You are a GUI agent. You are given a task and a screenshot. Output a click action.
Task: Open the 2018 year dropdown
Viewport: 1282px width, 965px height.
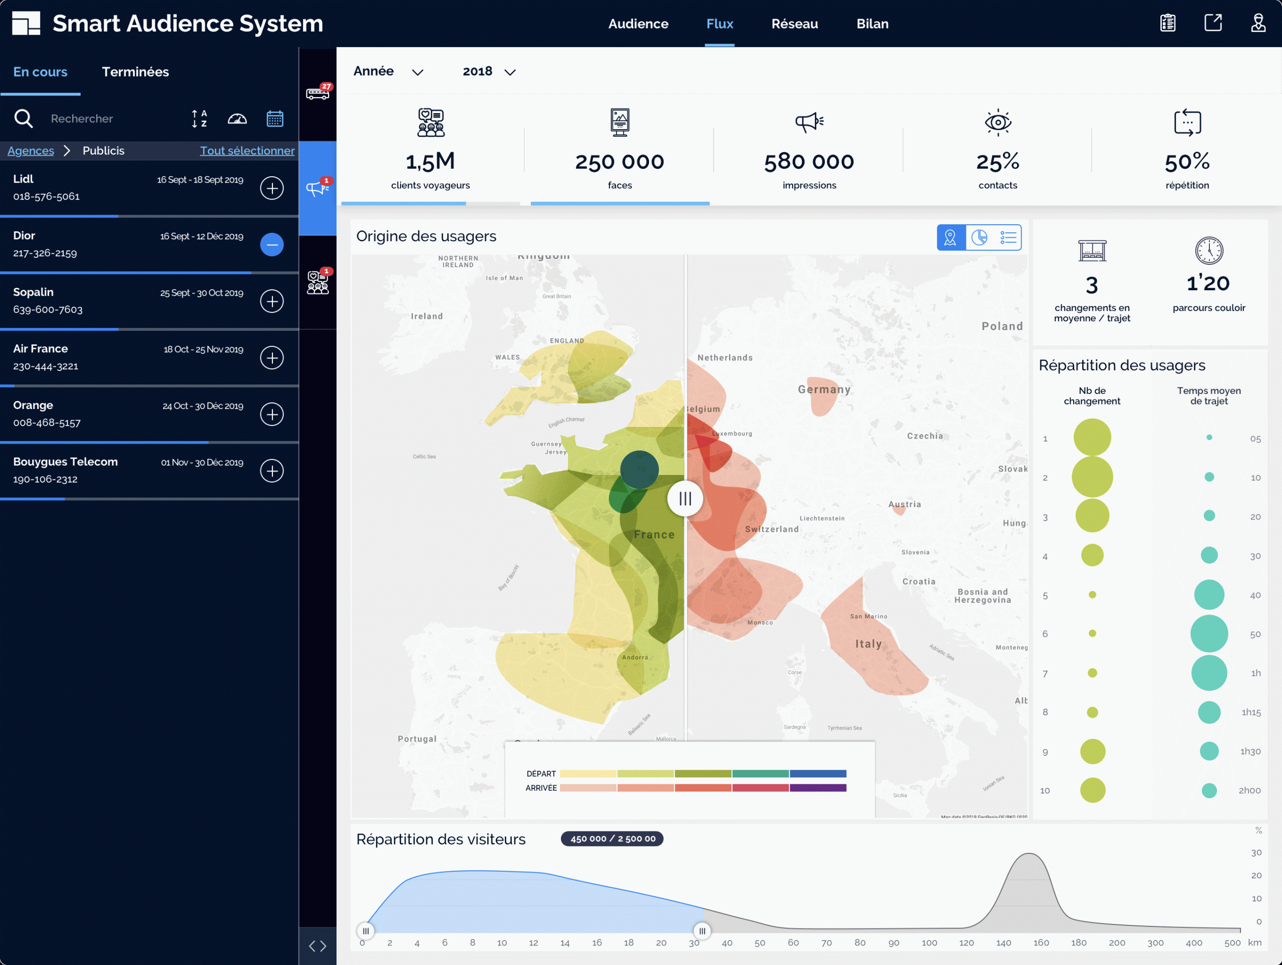point(489,71)
